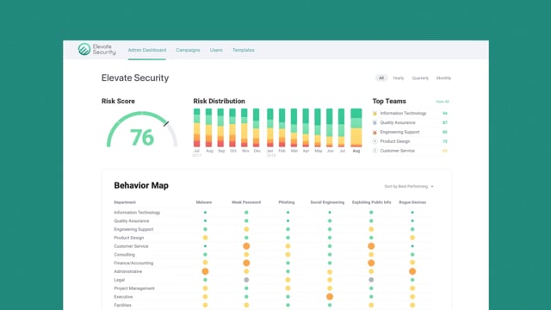
Task: Select the Jul 2017 bar in Risk Distribution
Action: point(197,128)
